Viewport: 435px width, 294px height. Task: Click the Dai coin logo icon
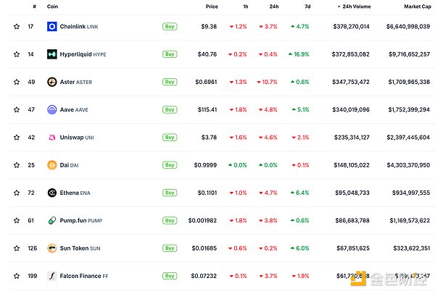pos(52,165)
